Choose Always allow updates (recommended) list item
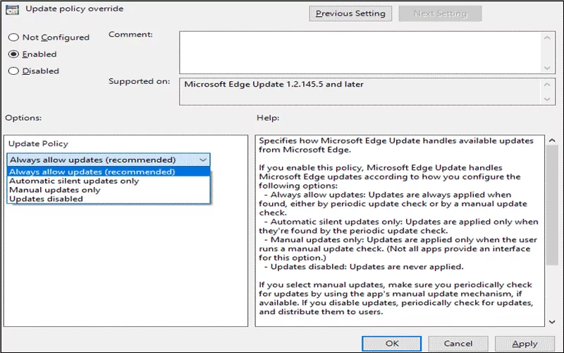Image resolution: width=564 pixels, height=353 pixels. click(109, 172)
